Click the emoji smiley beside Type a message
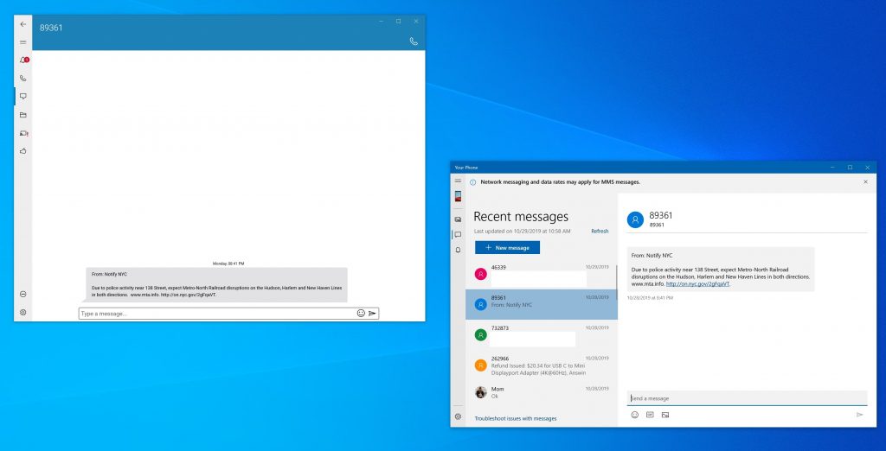The height and width of the screenshot is (451, 886). (361, 314)
